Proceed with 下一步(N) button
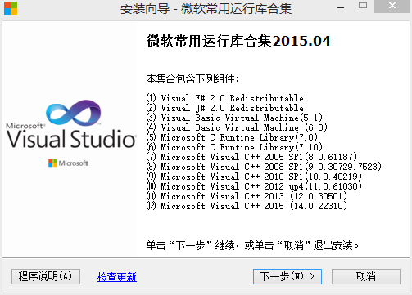 pos(287,276)
